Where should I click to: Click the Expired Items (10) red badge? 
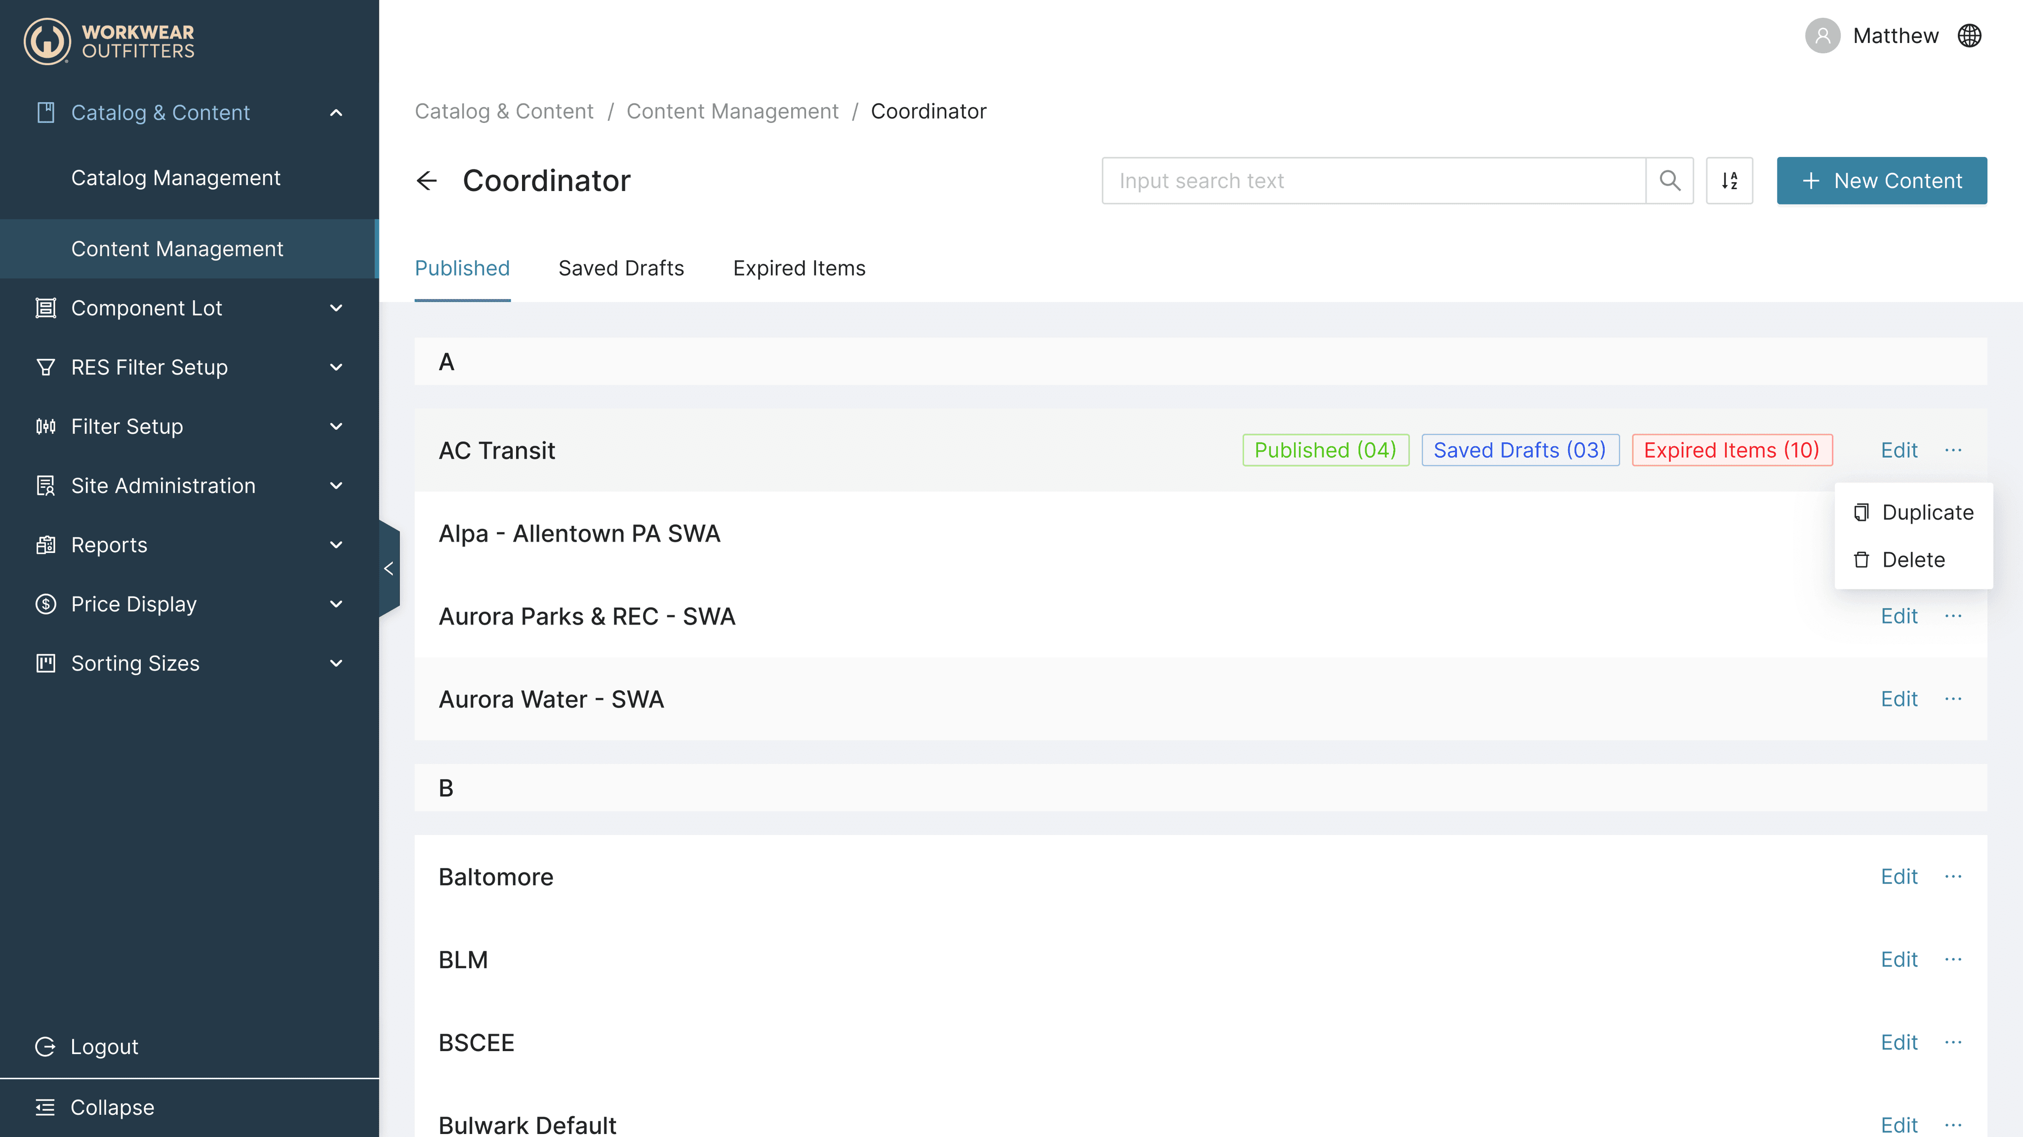pyautogui.click(x=1732, y=450)
